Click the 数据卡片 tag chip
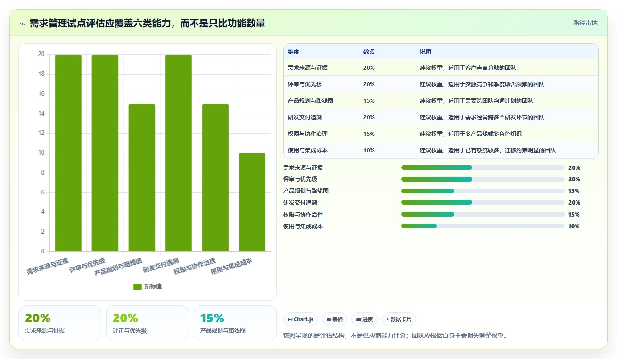 (x=399, y=319)
